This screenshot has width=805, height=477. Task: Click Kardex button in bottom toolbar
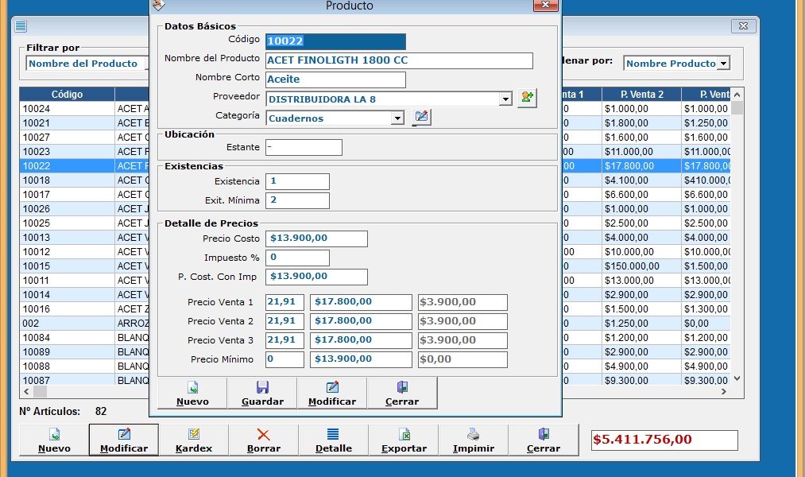point(193,440)
